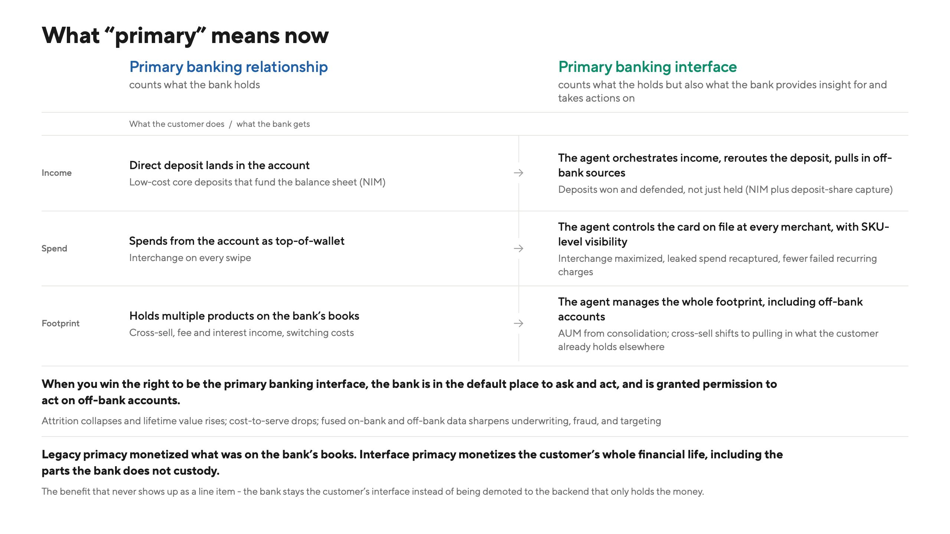Image resolution: width=950 pixels, height=534 pixels.
Task: Click the arrow icon in the Income row
Action: click(518, 173)
